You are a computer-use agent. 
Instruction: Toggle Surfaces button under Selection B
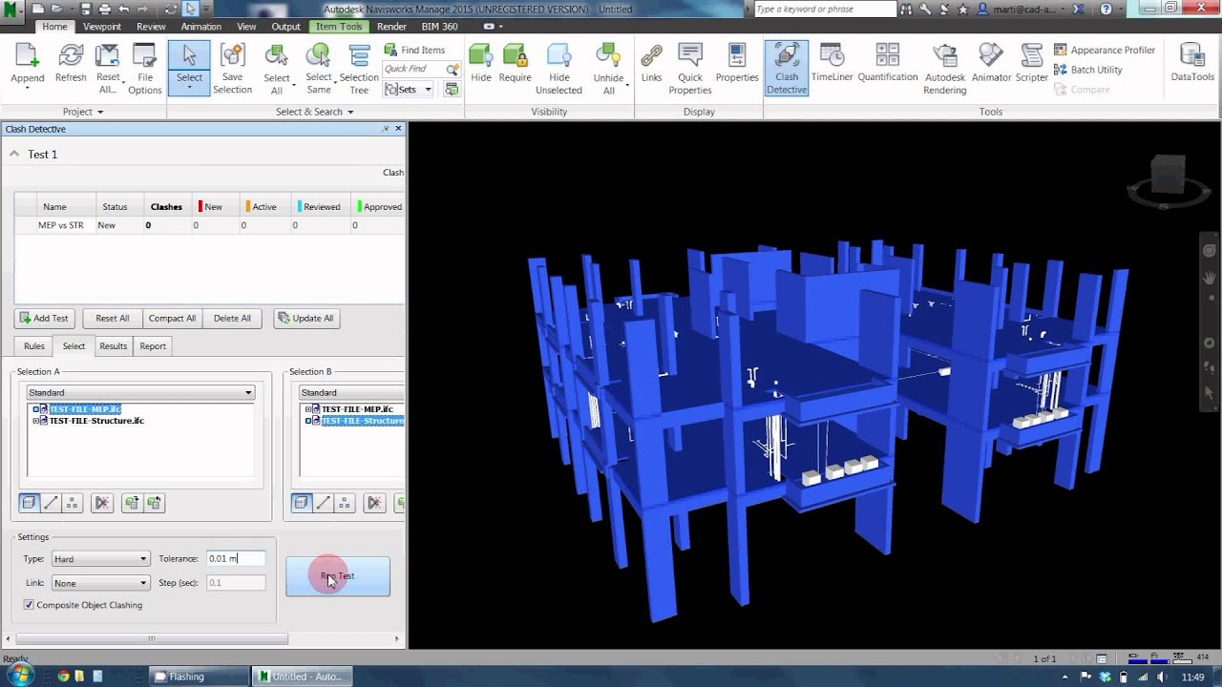pos(301,503)
